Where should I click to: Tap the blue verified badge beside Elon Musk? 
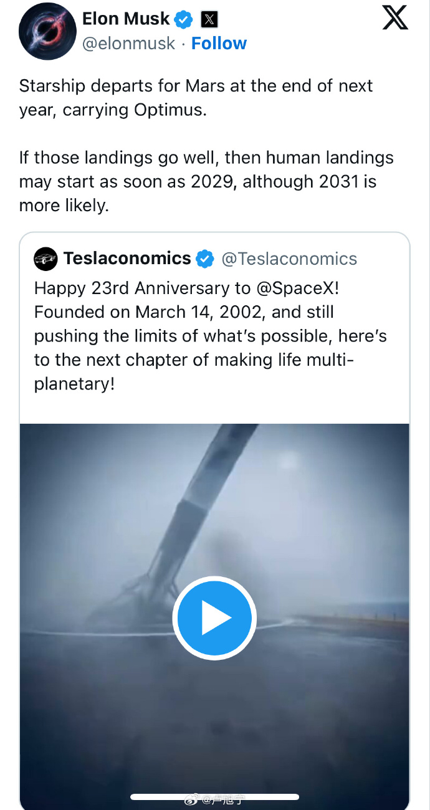[x=183, y=20]
